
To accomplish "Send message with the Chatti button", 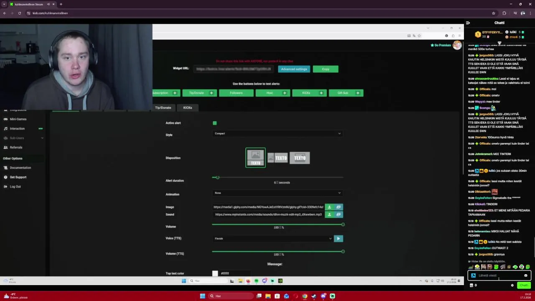I will [x=524, y=286].
